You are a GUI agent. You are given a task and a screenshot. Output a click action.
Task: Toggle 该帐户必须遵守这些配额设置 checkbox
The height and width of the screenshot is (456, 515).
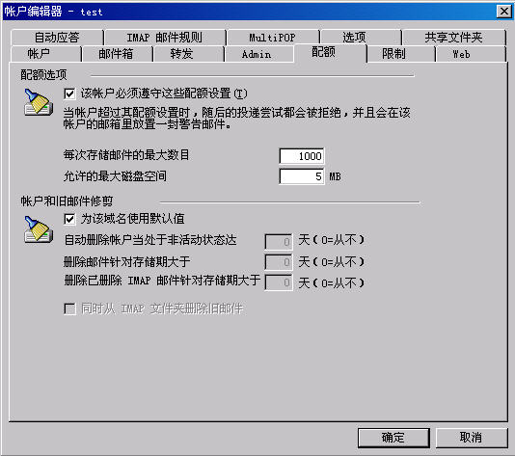(69, 94)
